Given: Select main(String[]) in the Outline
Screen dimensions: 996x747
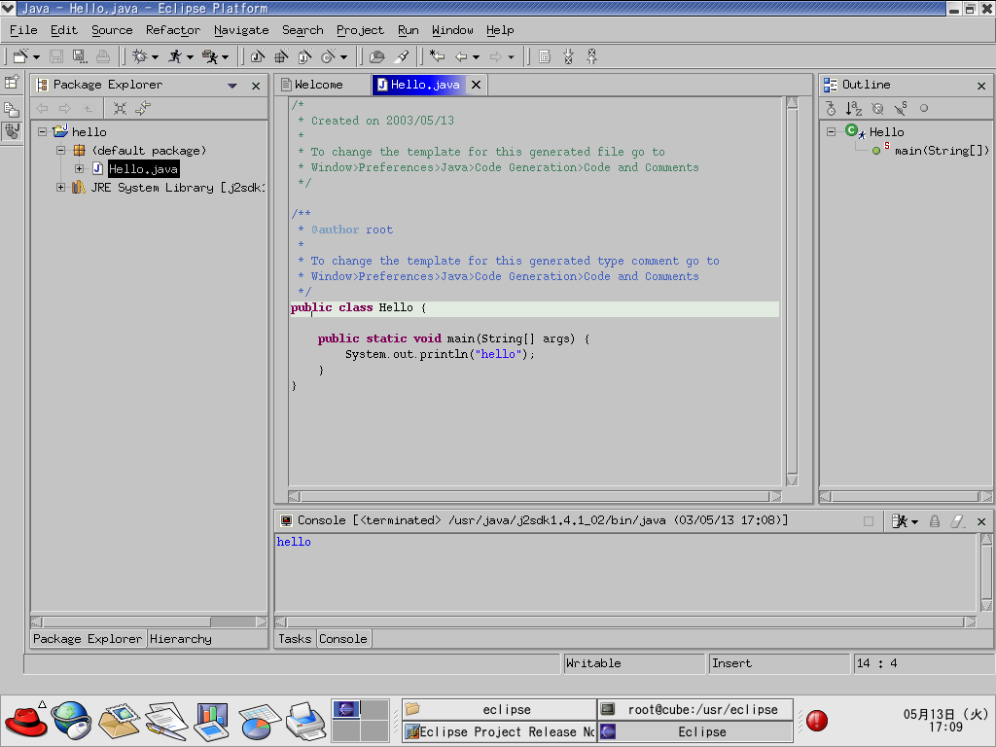Looking at the screenshot, I should click(942, 151).
